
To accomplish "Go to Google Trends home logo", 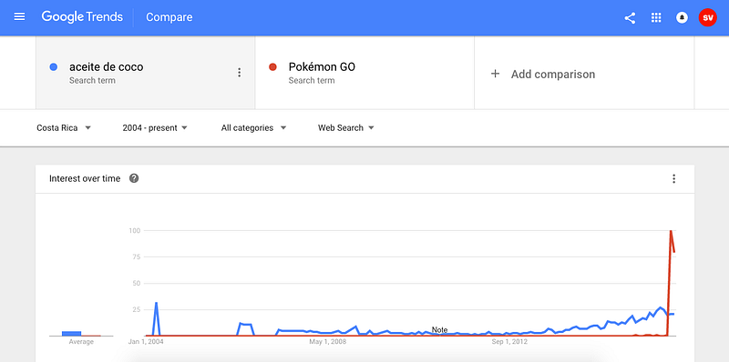I will click(x=82, y=17).
